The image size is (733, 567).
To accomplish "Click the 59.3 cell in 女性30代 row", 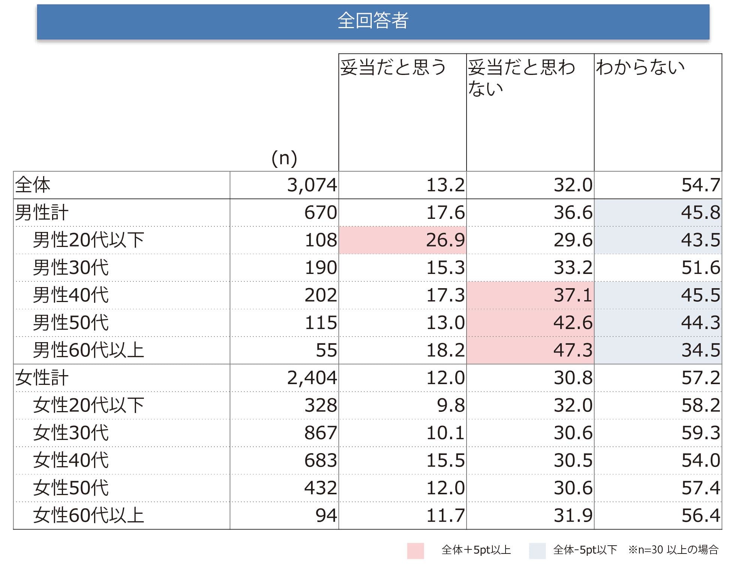I will [658, 433].
